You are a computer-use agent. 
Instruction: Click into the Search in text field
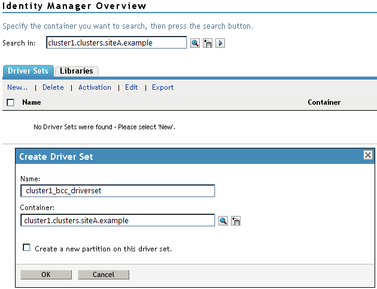(116, 43)
